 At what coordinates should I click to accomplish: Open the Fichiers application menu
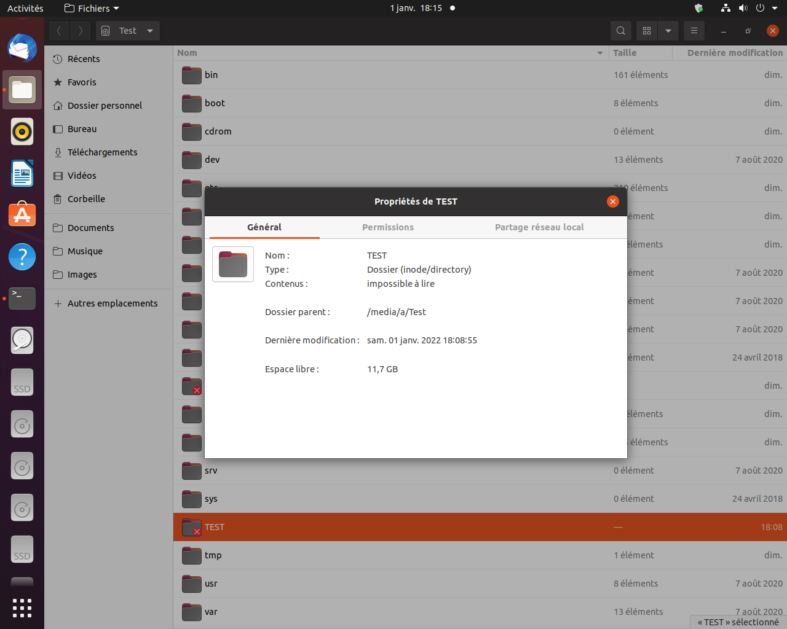pyautogui.click(x=92, y=8)
